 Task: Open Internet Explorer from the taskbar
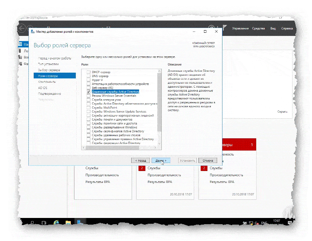pos(56,223)
